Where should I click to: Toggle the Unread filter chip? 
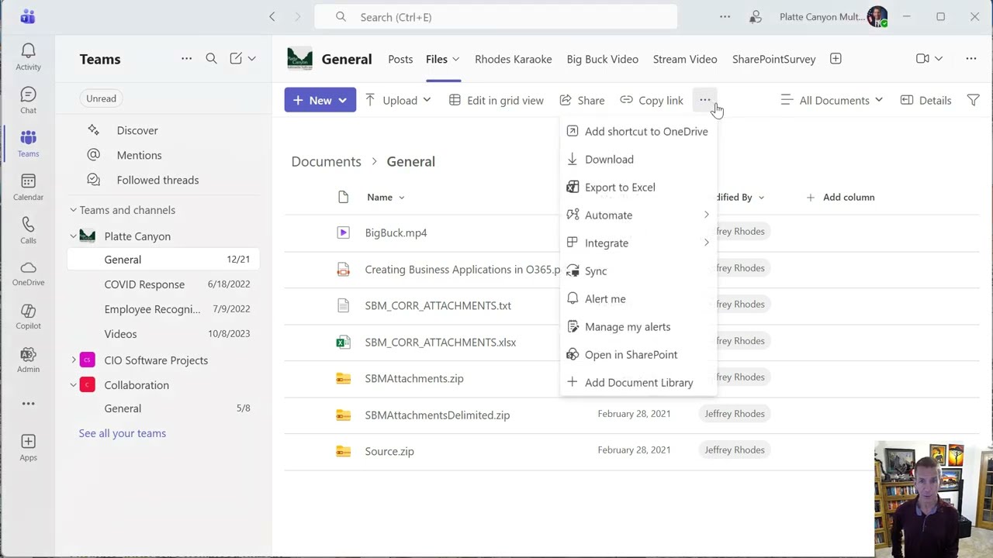101,98
